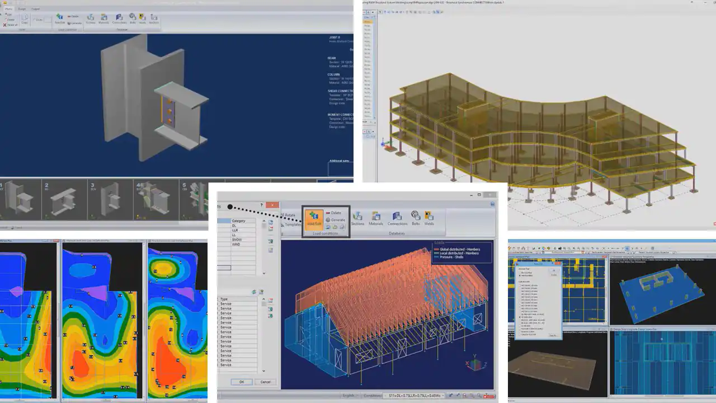Click the Welds database icon in center window
This screenshot has height=403, width=716.
click(429, 218)
